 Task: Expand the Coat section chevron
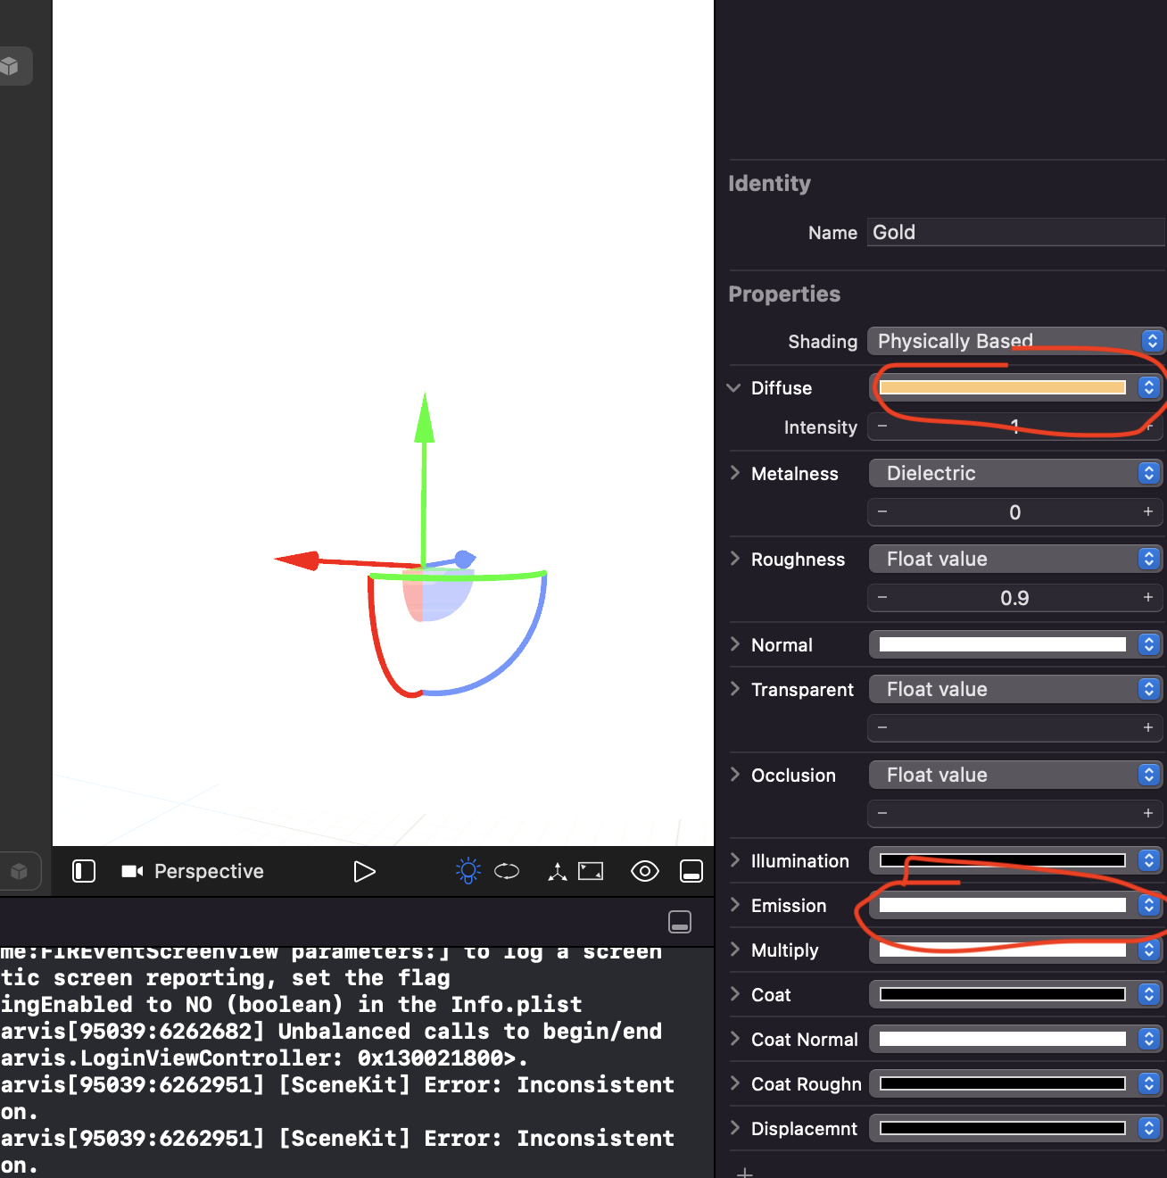click(735, 994)
